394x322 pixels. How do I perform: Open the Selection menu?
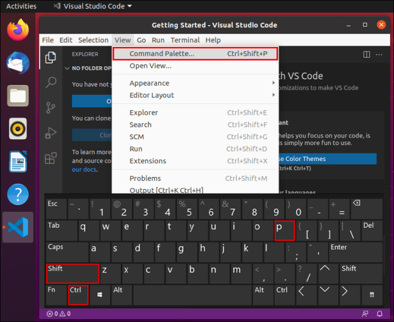(x=93, y=40)
